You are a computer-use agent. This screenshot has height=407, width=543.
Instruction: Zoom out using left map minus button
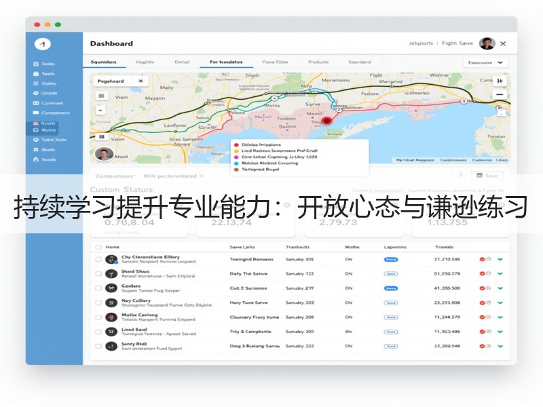100,111
